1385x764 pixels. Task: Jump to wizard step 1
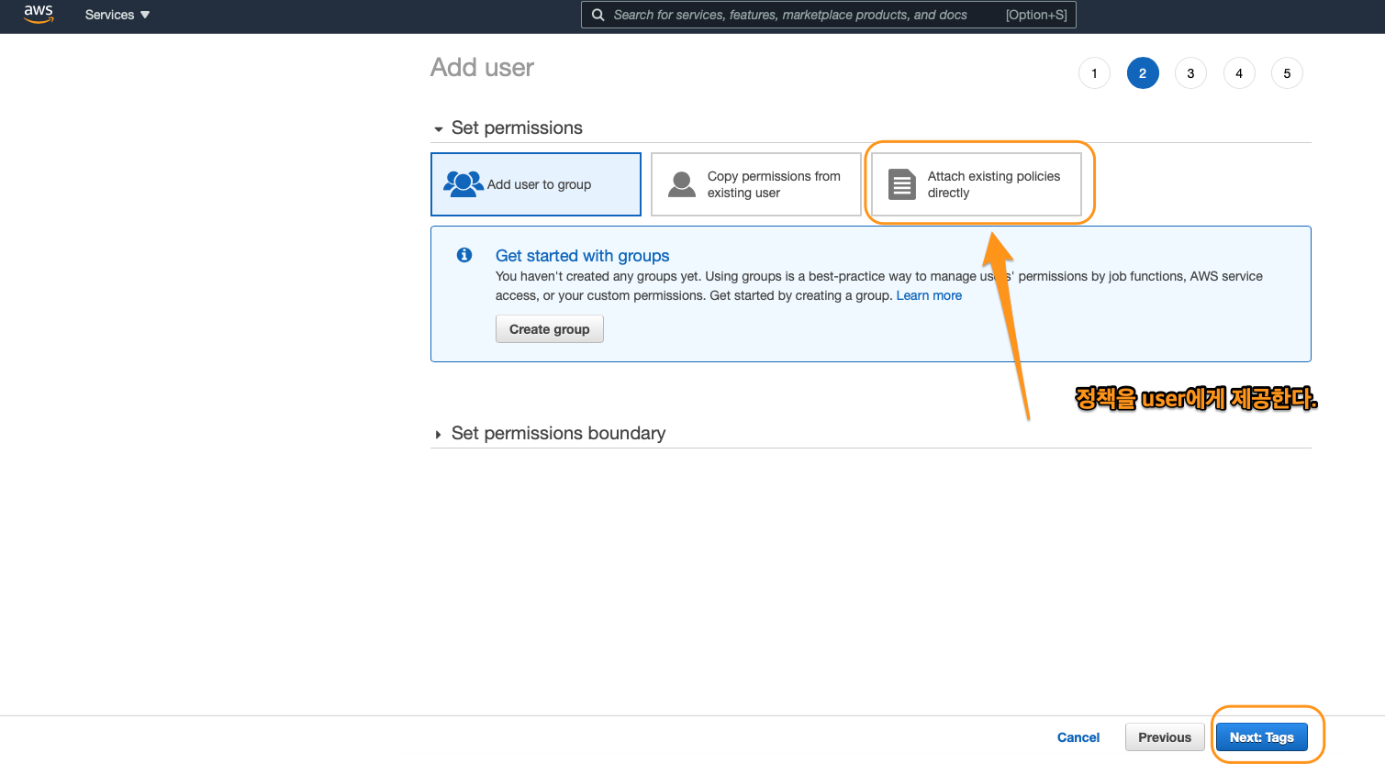1094,73
